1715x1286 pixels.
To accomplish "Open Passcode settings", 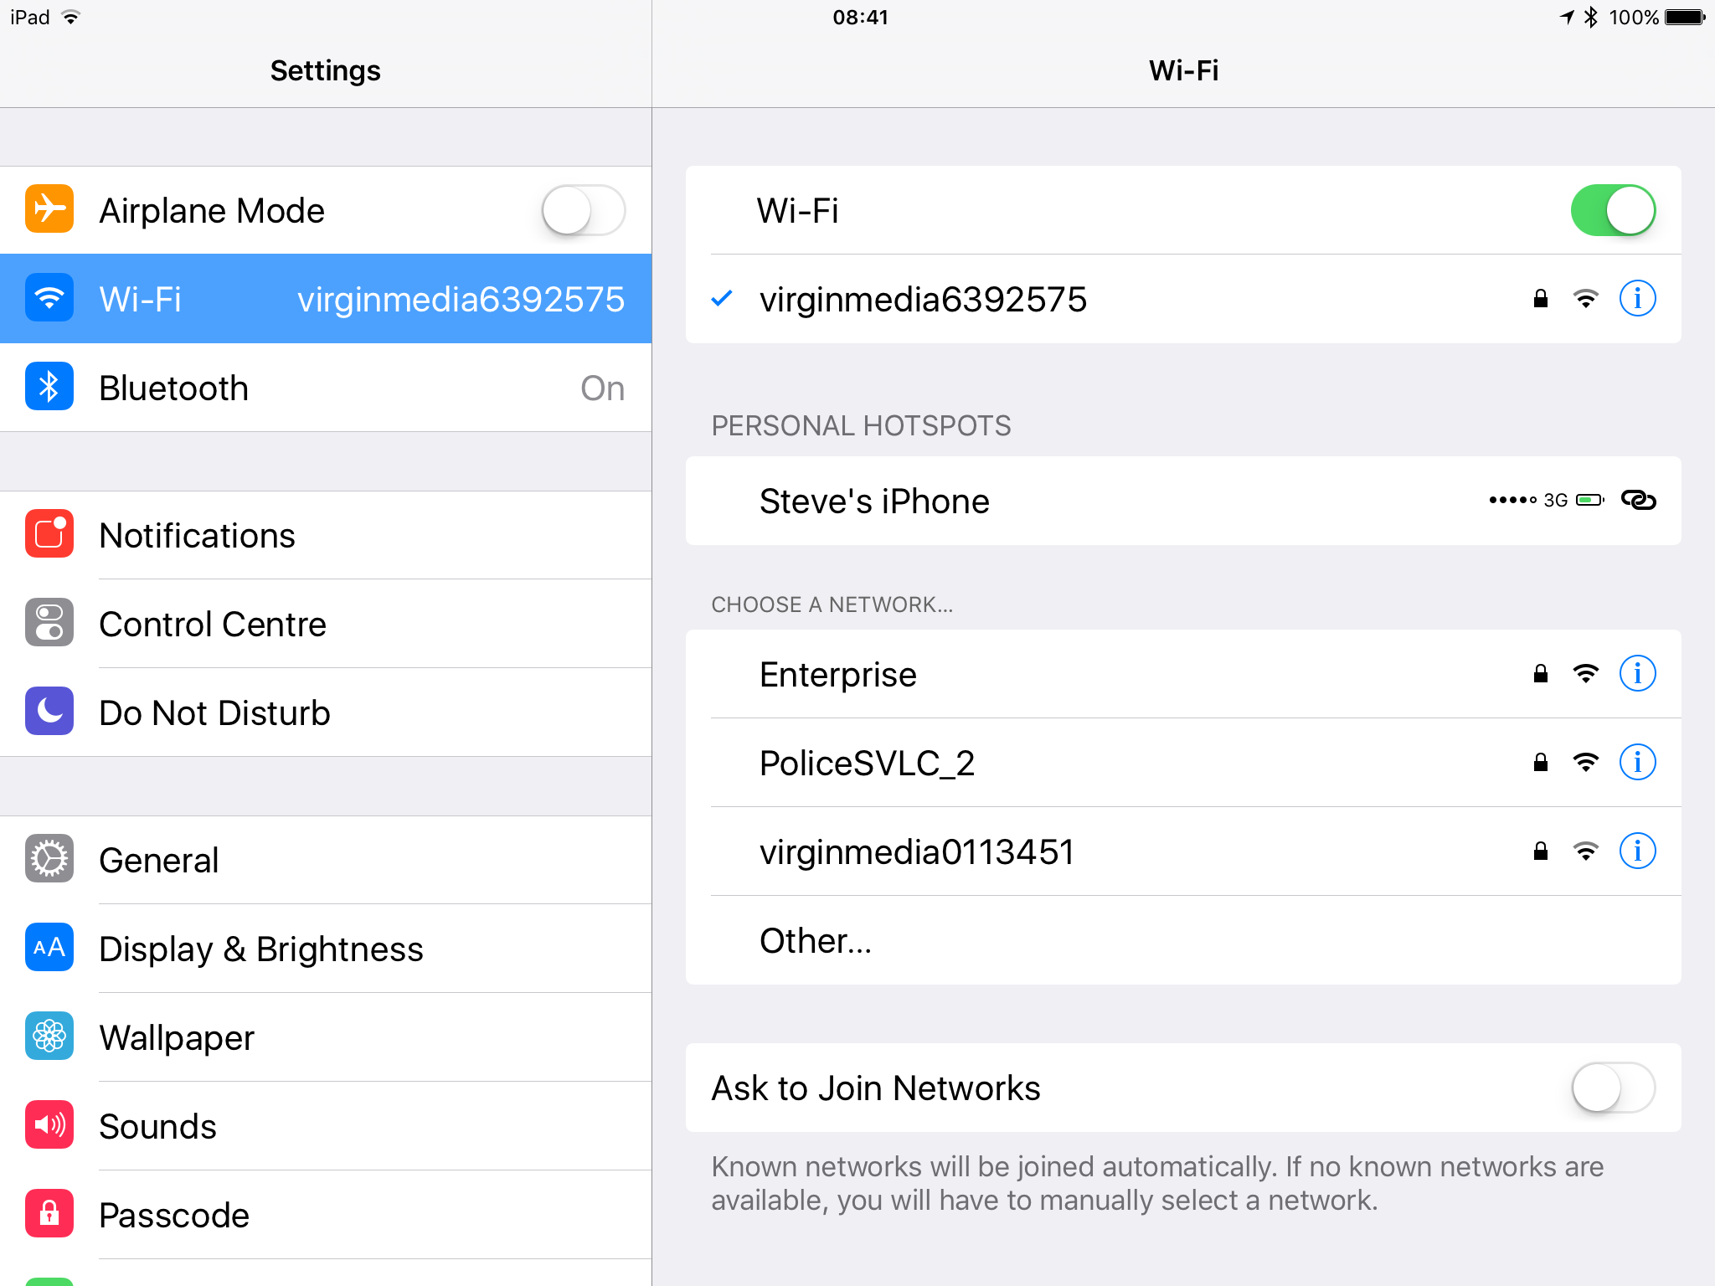I will [x=326, y=1215].
